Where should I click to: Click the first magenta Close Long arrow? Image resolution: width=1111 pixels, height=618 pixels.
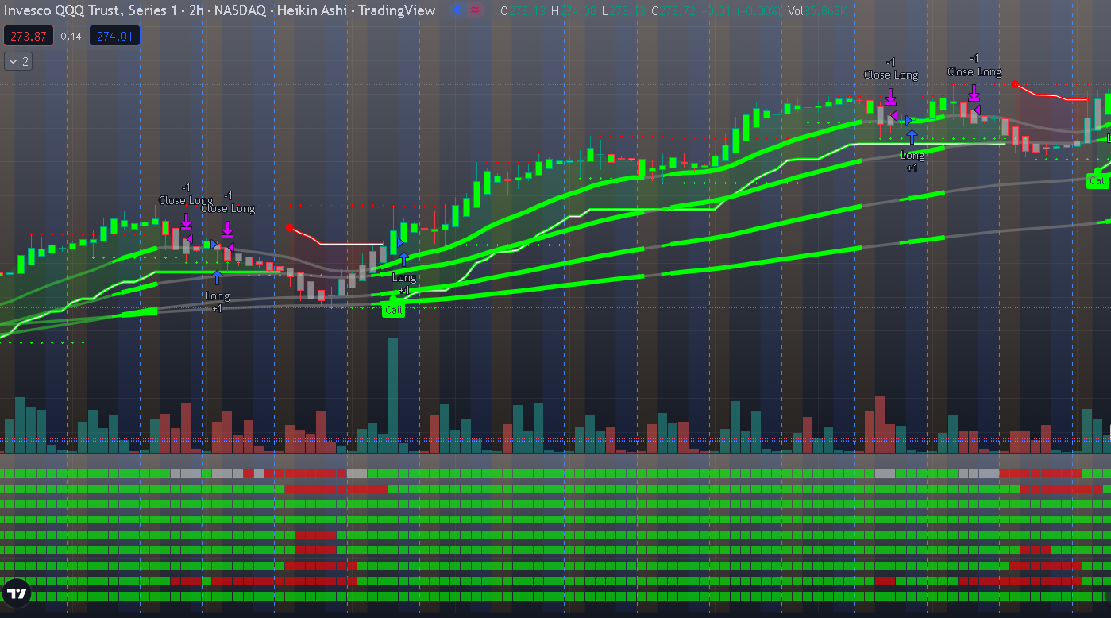tap(186, 221)
